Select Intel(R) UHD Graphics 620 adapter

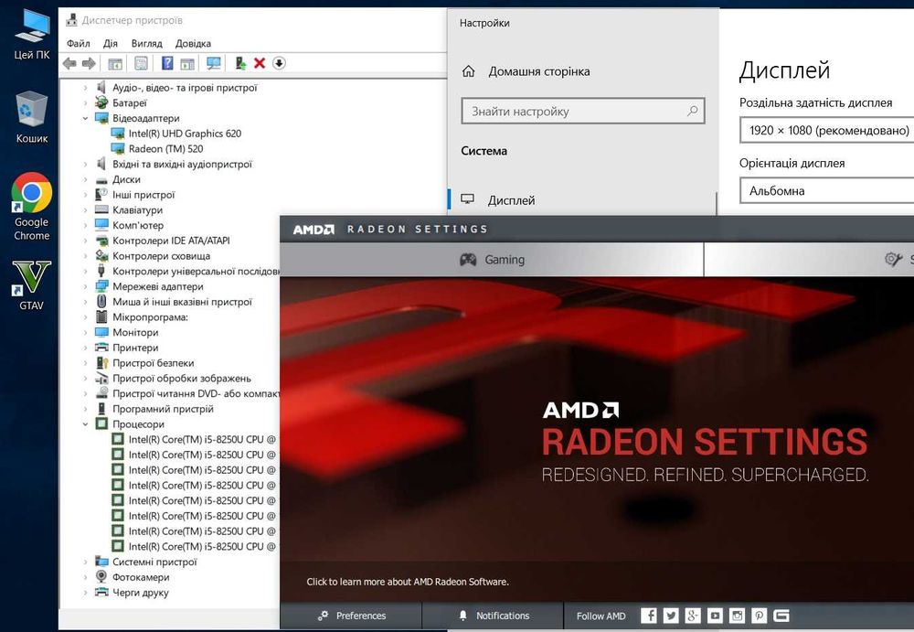pyautogui.click(x=185, y=134)
